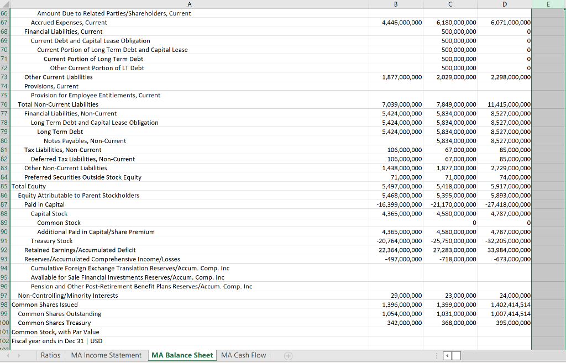Select column B header
566x363 pixels.
[396, 4]
